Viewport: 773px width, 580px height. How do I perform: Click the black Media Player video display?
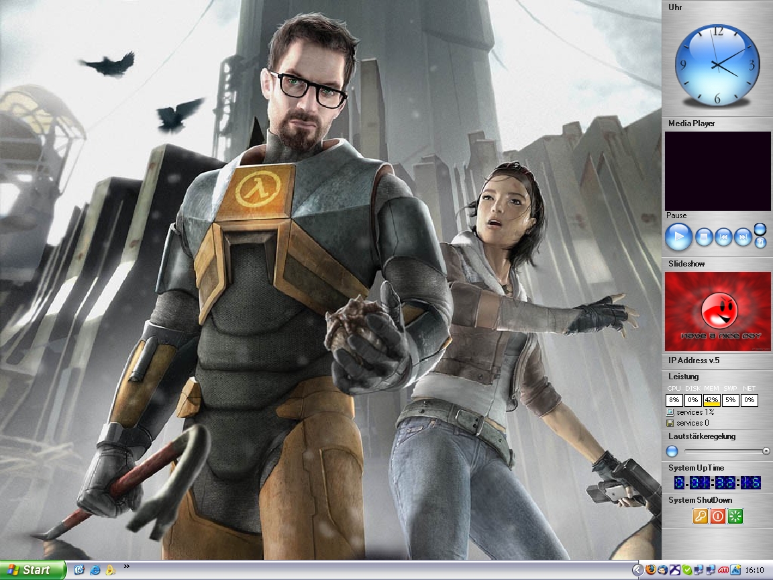pyautogui.click(x=717, y=171)
